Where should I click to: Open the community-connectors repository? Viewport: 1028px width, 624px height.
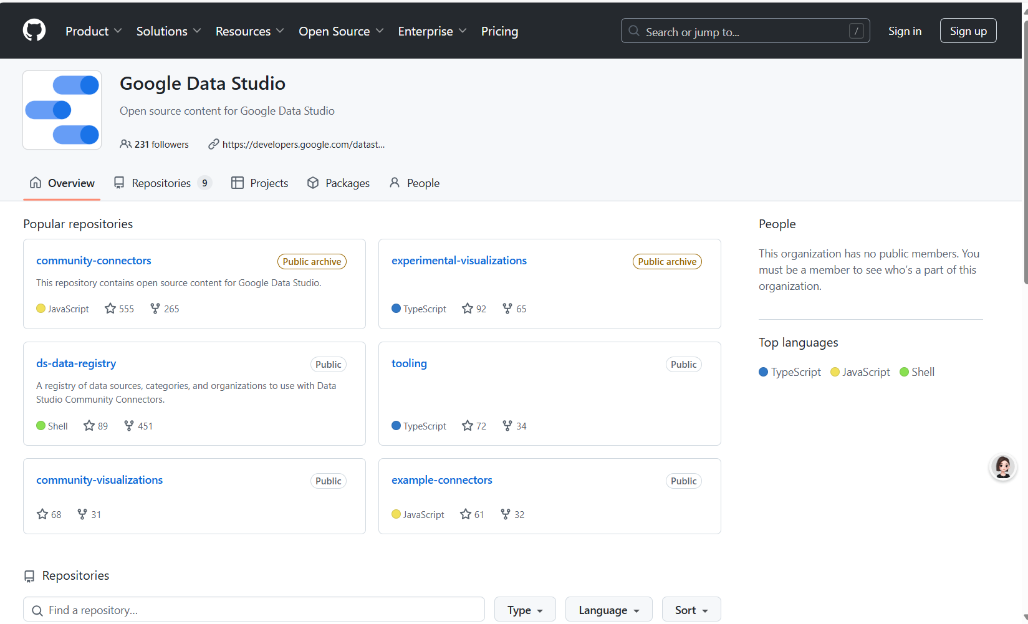(94, 261)
